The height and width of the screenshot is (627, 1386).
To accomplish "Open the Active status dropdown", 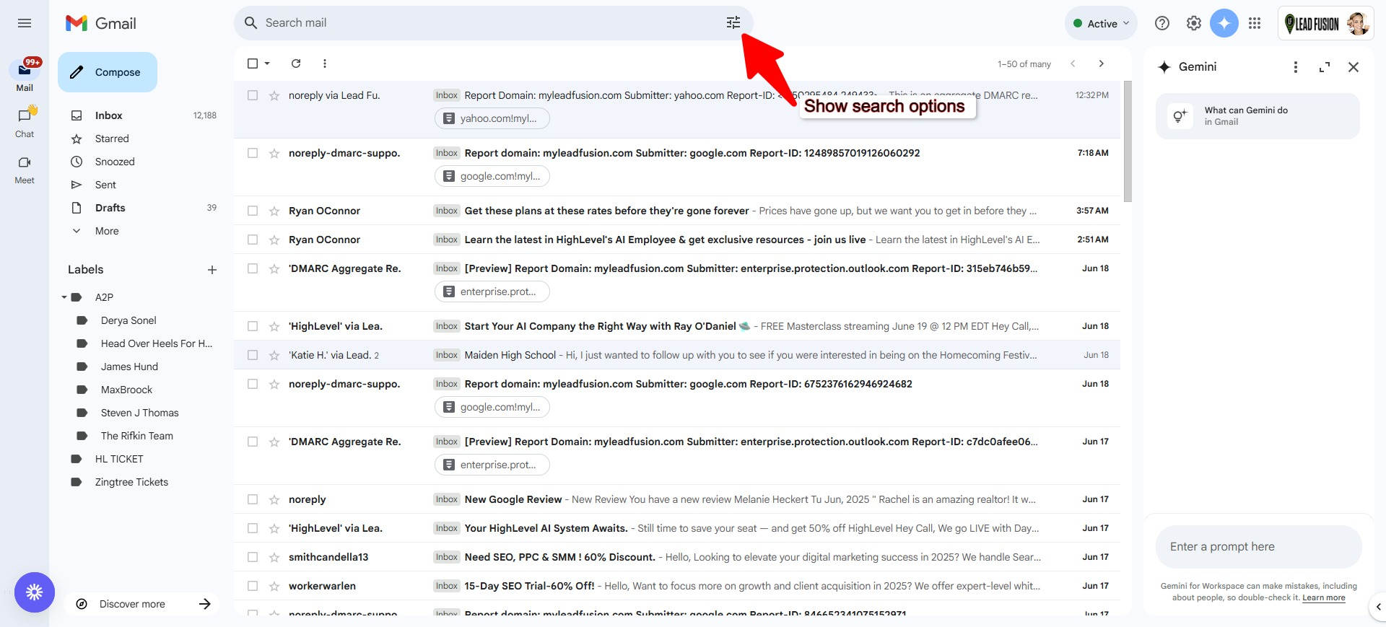I will click(x=1101, y=23).
